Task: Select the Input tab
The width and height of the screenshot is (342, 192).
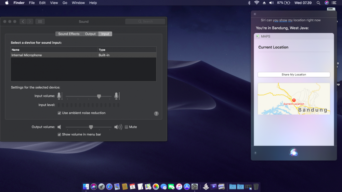Action: click(x=105, y=34)
